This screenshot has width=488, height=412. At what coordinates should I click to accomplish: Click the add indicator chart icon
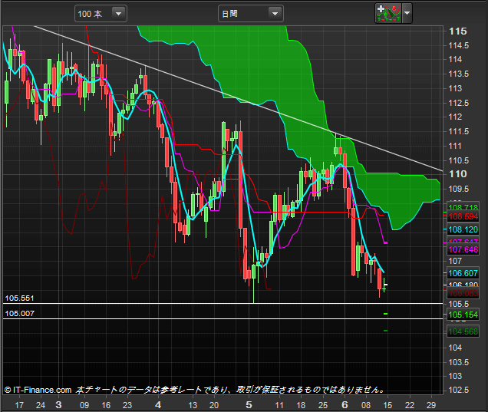(x=388, y=13)
